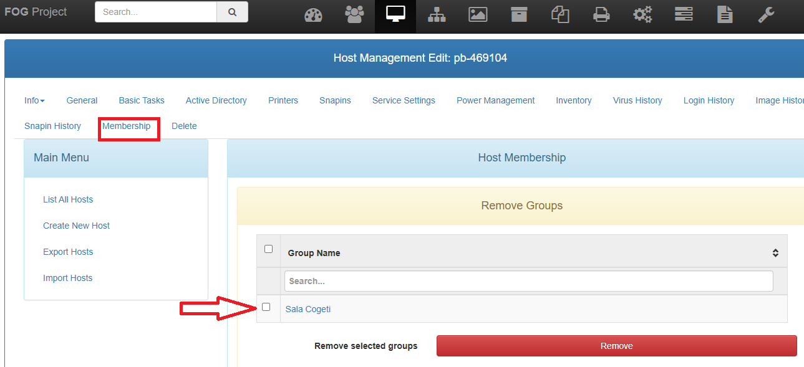The width and height of the screenshot is (804, 367).
Task: Open the Reports document icon
Action: (725, 15)
